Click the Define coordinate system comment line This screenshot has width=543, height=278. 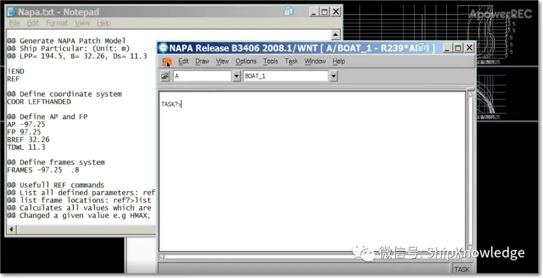(64, 94)
